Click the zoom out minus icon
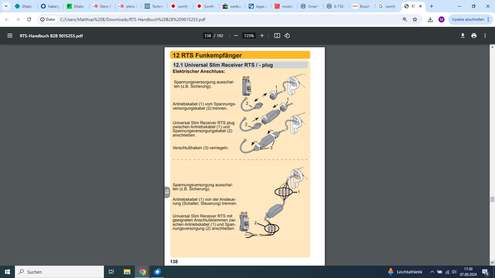 click(x=236, y=36)
